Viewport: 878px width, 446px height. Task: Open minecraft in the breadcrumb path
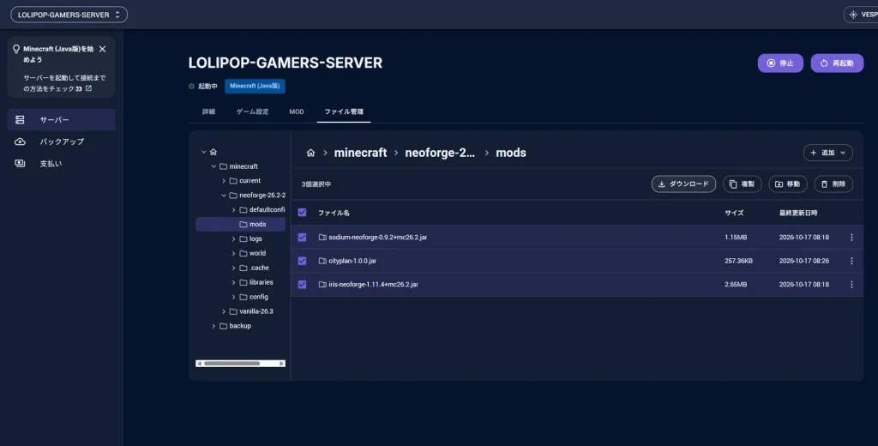point(361,153)
